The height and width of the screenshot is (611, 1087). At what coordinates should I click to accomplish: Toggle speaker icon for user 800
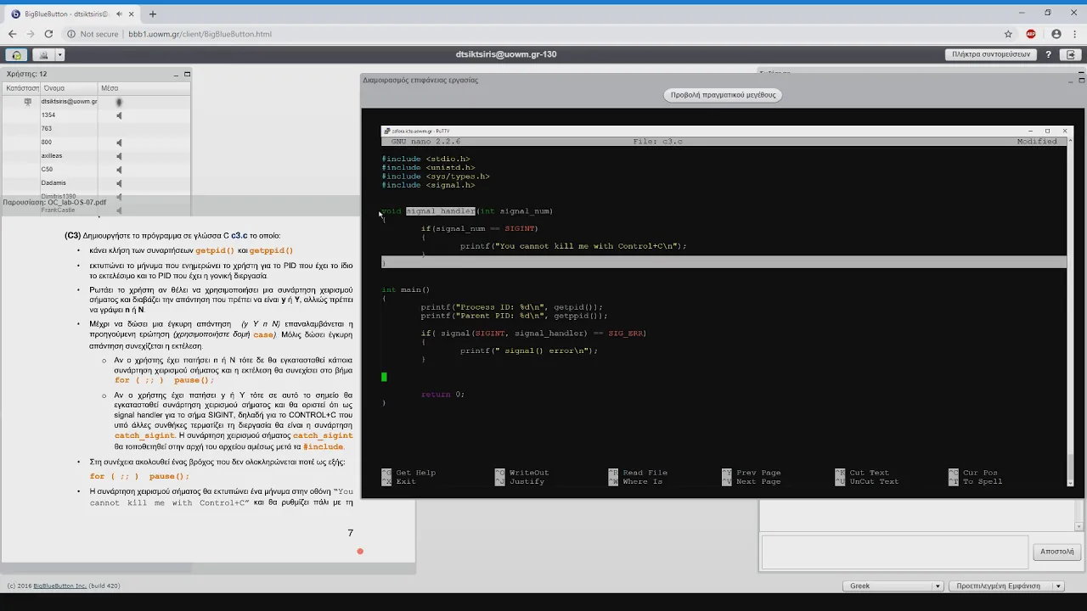point(119,143)
